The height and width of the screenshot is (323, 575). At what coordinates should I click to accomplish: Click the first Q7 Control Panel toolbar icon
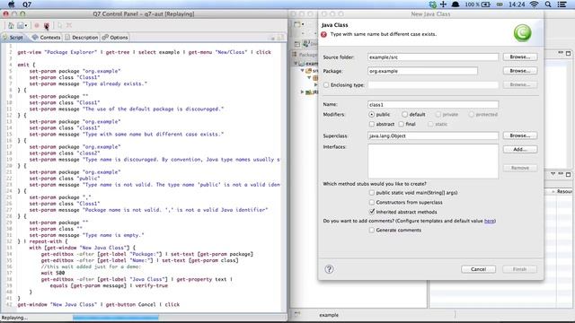[11, 25]
